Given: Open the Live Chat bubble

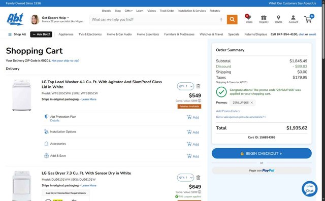Looking at the screenshot, I should point(309,189).
